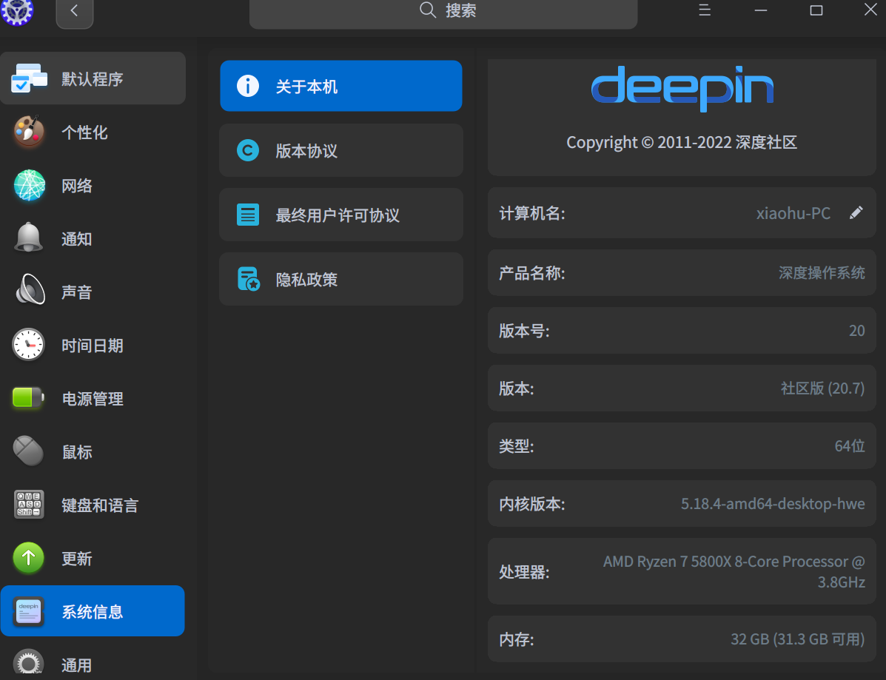Show the 关于本机 about page
Viewport: 886px width, 680px height.
click(340, 86)
